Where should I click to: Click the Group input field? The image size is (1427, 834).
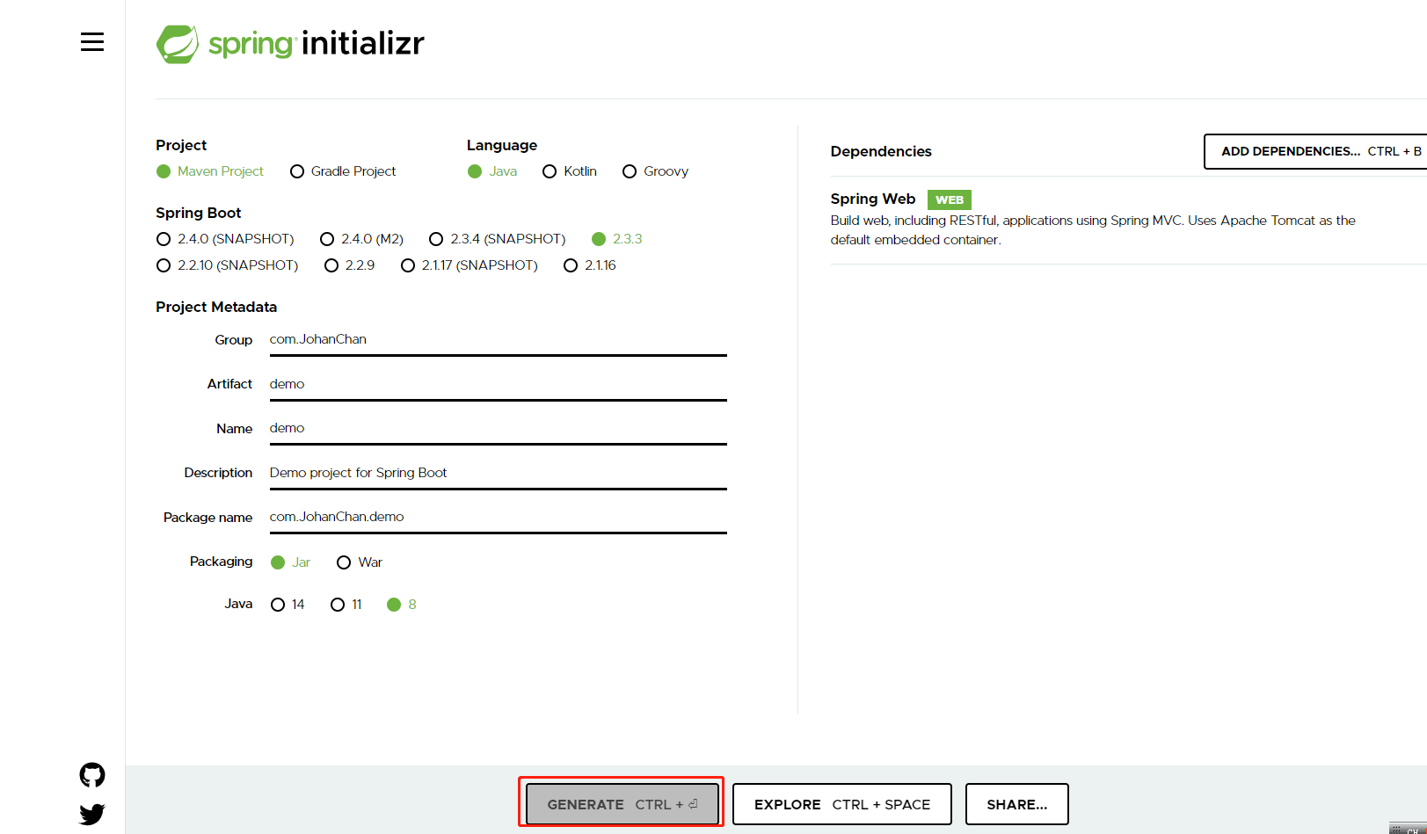(x=499, y=340)
